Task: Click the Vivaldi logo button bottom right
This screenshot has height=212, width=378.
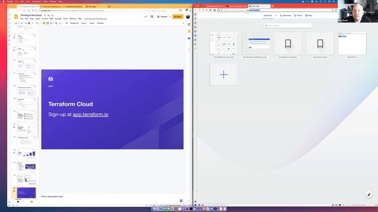Action: tap(369, 194)
